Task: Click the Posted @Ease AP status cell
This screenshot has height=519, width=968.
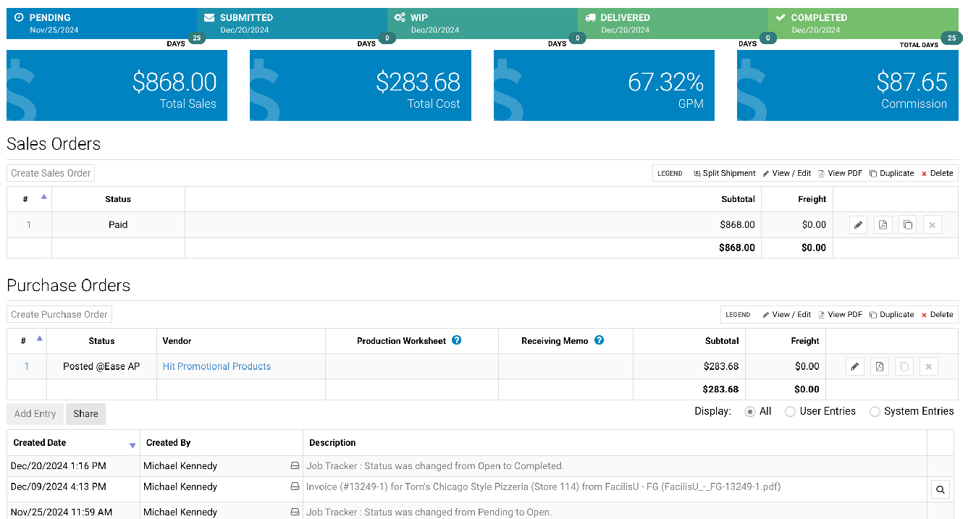Action: 101,366
